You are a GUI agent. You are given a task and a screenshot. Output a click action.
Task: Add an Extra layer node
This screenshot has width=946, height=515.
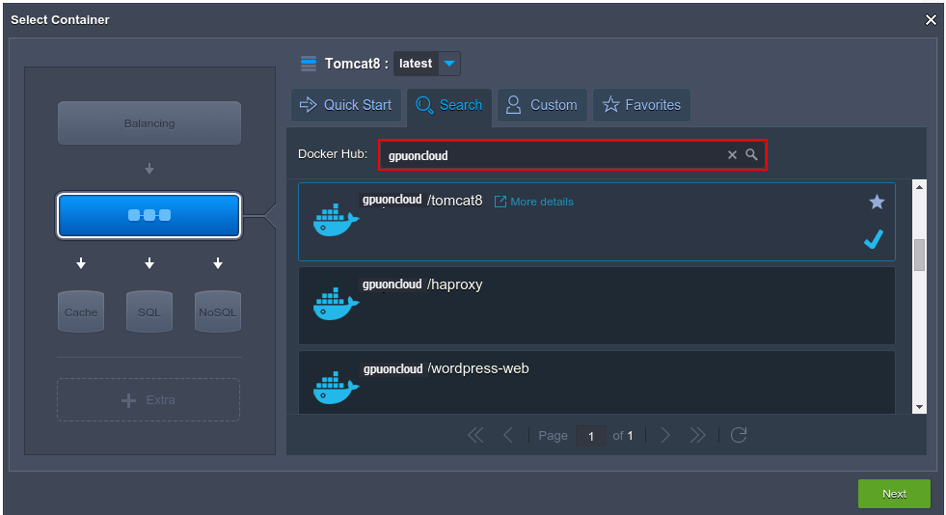click(x=149, y=399)
